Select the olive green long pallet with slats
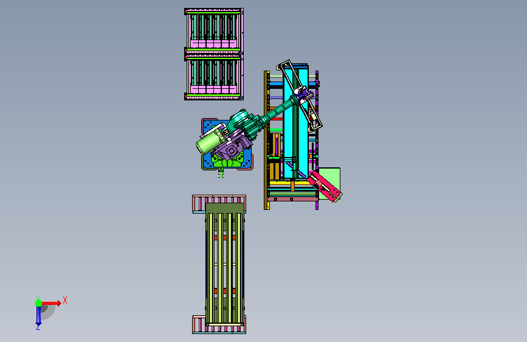 pos(225,264)
